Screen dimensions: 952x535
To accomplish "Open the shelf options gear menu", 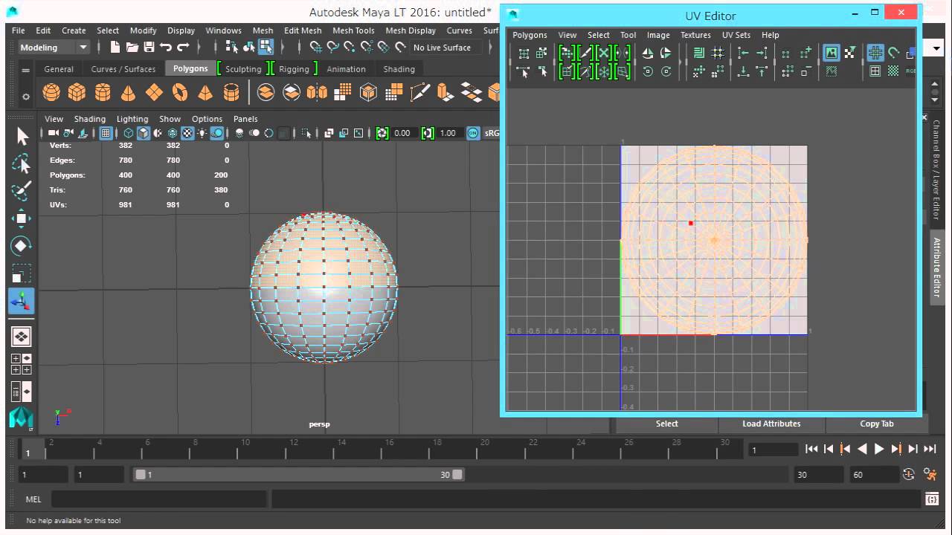I will coord(26,97).
